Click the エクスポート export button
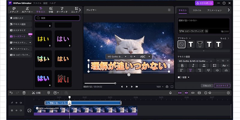This screenshot has width=240, height=120. point(204,3)
